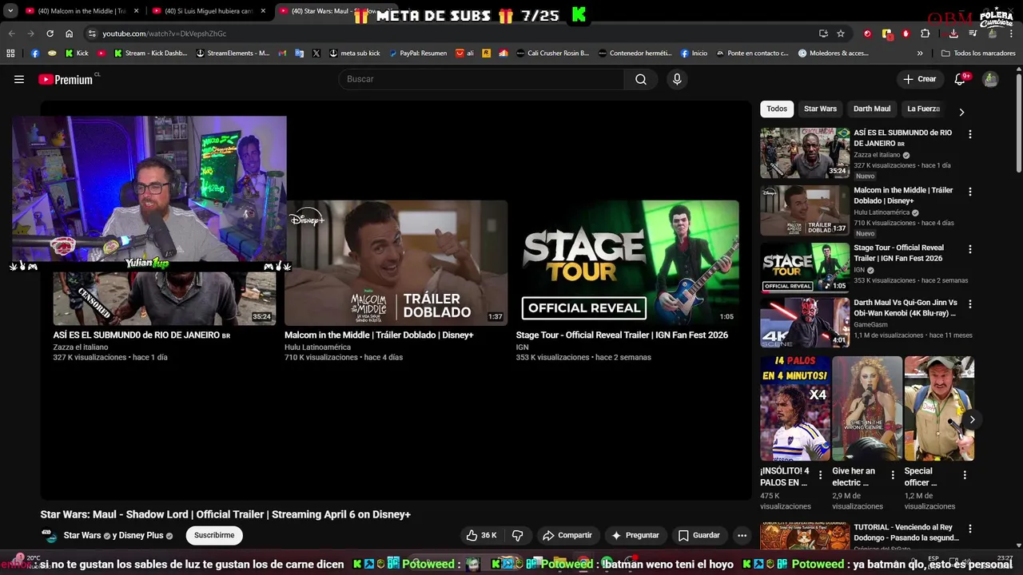The height and width of the screenshot is (575, 1023).
Task: Open the YouTube hamburger guide menu
Action: (19, 79)
